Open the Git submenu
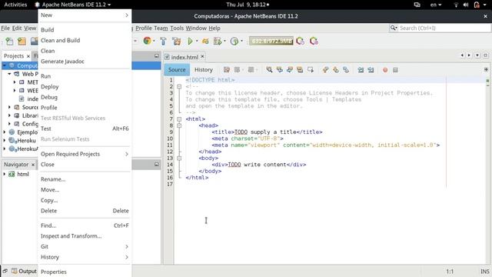This screenshot has width=492, height=277. point(85,246)
